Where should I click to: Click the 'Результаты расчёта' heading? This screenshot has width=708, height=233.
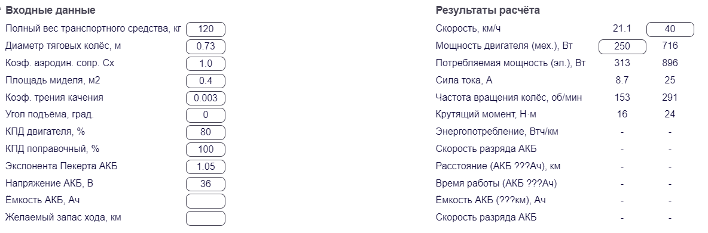tap(488, 10)
